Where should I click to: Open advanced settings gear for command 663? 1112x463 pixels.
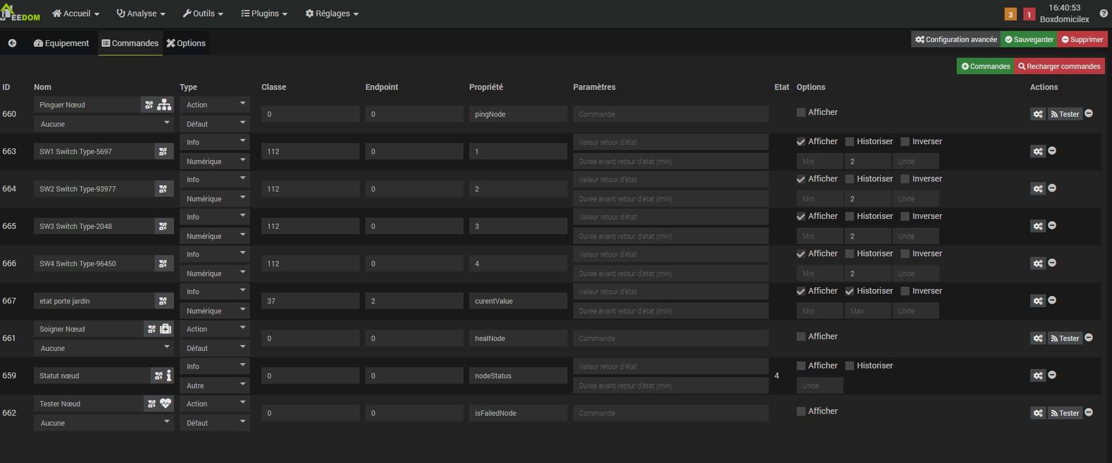1037,152
